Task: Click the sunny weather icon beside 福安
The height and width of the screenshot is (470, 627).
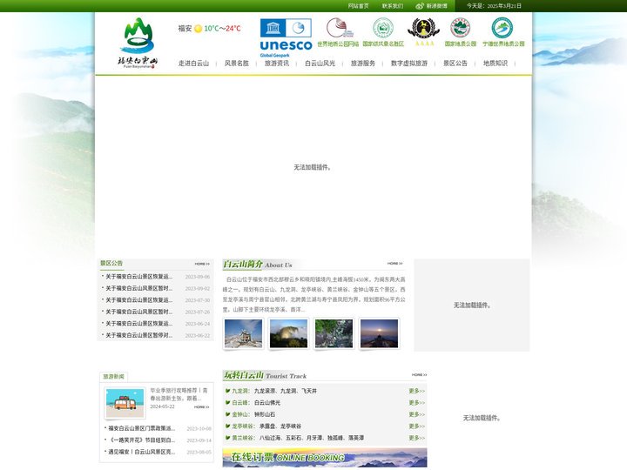Action: click(198, 29)
